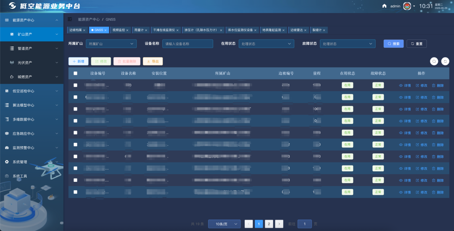Tick the last row checkbox
The image size is (454, 231).
(x=75, y=192)
